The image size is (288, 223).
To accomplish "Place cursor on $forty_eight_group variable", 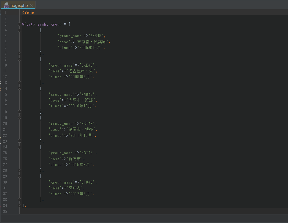I will [42, 24].
